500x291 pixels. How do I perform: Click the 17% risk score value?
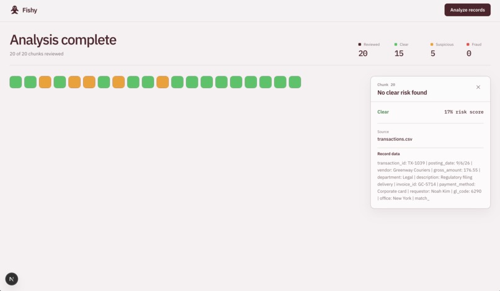[x=463, y=112]
